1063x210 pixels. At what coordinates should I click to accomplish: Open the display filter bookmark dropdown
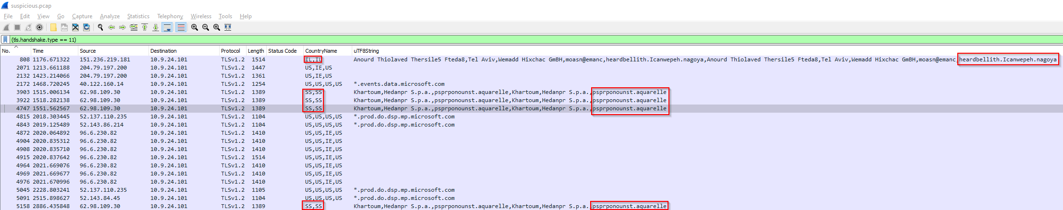(x=5, y=40)
